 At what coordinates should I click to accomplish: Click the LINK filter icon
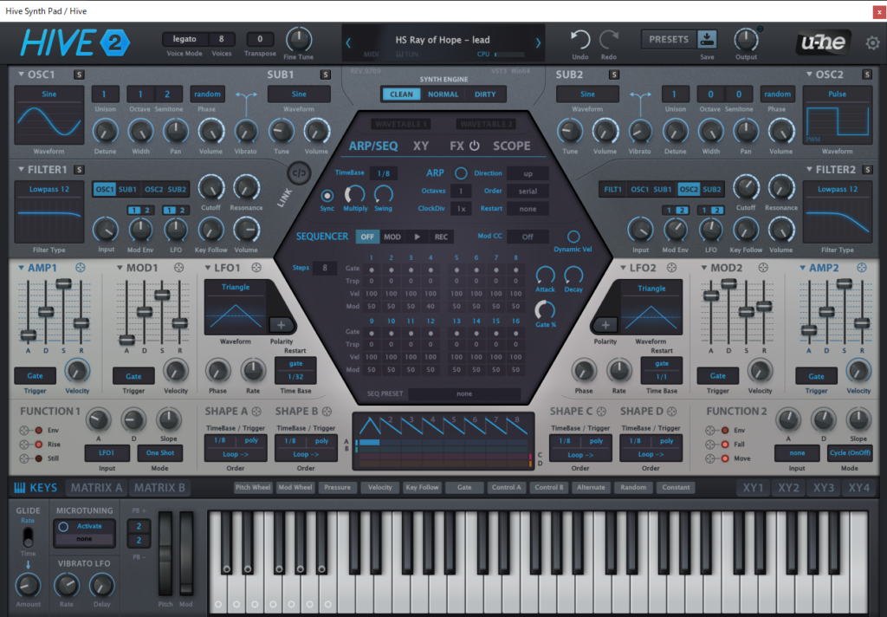tap(298, 172)
